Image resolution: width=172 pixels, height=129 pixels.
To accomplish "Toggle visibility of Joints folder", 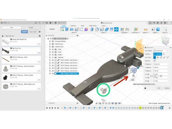I will 53,52.
